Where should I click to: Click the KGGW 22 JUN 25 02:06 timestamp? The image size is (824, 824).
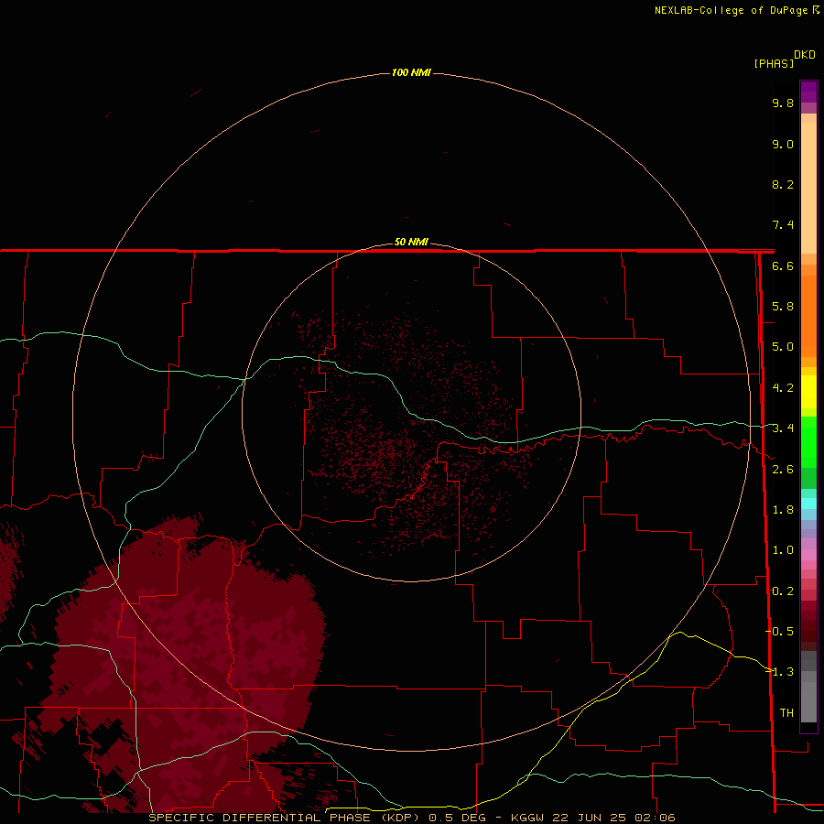coord(592,818)
